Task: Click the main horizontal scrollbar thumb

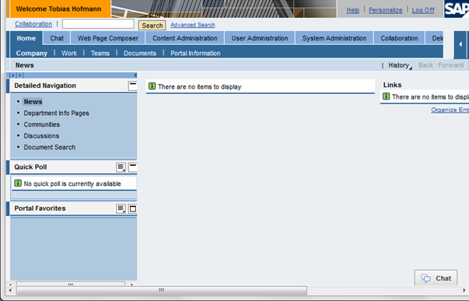Action: (x=162, y=290)
